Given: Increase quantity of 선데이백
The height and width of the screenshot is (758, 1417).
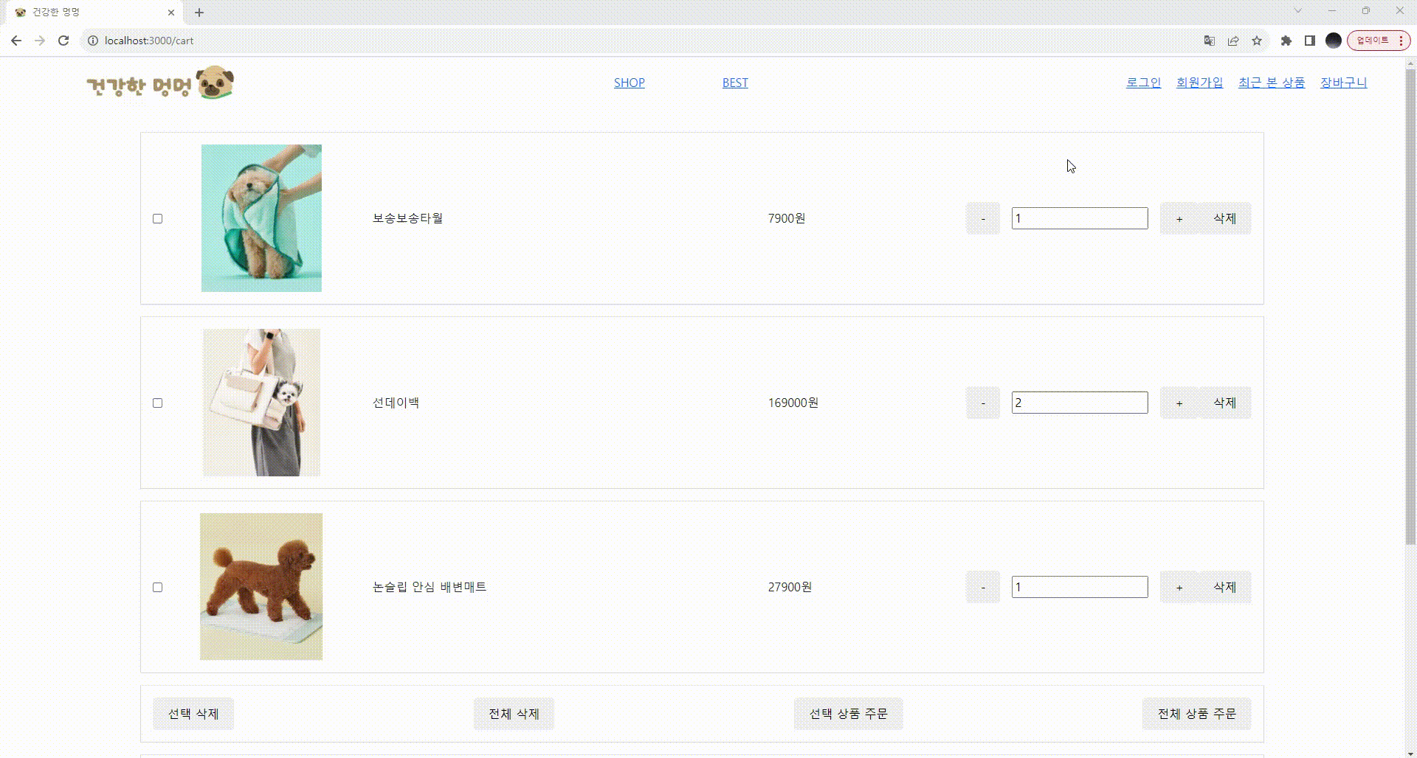Looking at the screenshot, I should pyautogui.click(x=1179, y=403).
